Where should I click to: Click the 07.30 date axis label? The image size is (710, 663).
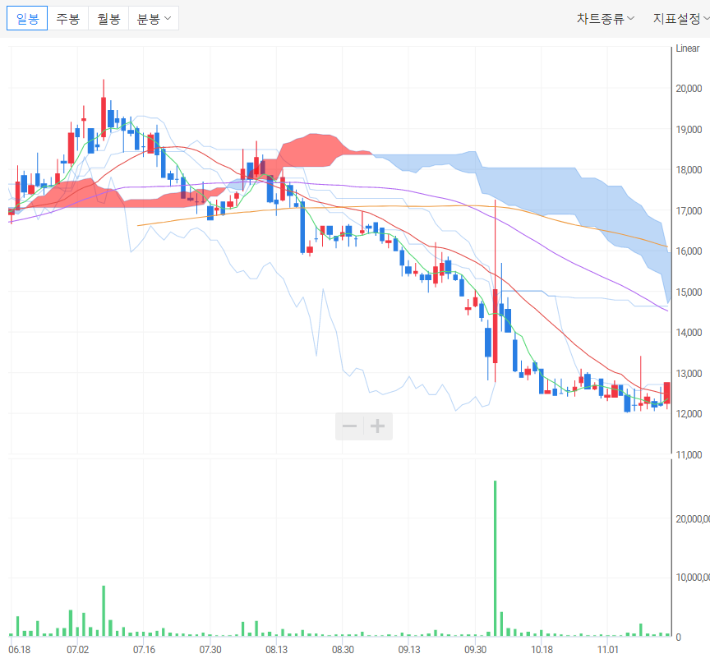pos(210,649)
